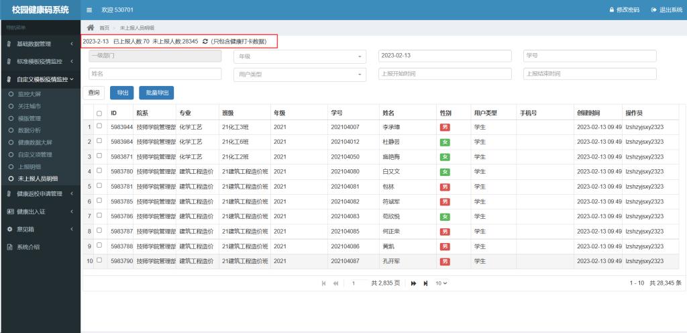Check the checkbox for ID 5983871
Viewport: 687px width, 333px height.
[99, 156]
